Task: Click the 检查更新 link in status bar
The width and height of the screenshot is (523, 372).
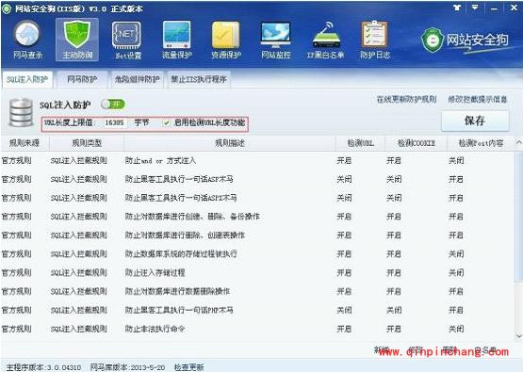Action: (x=188, y=367)
